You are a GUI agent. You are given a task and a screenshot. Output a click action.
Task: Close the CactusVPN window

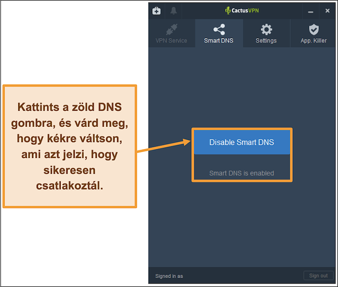[327, 10]
